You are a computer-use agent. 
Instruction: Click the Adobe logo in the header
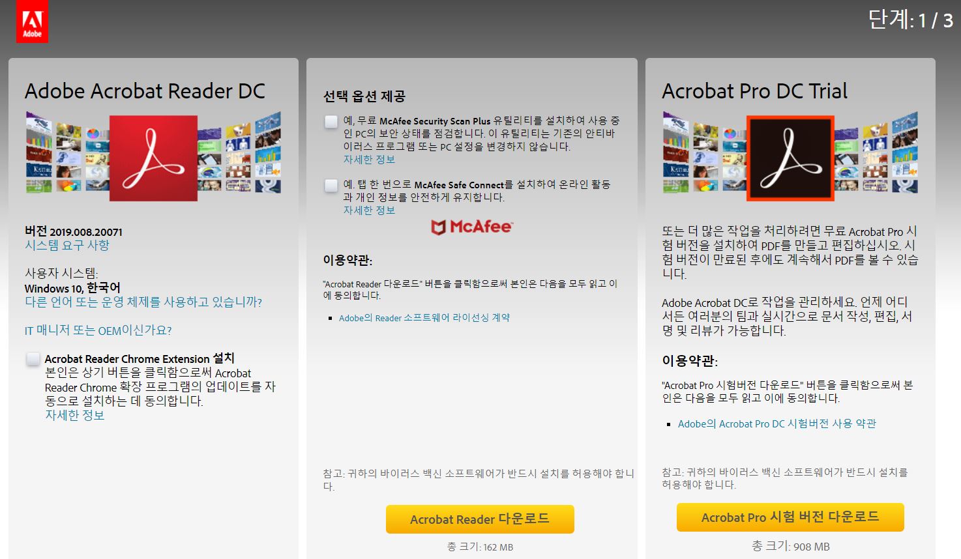click(x=32, y=22)
